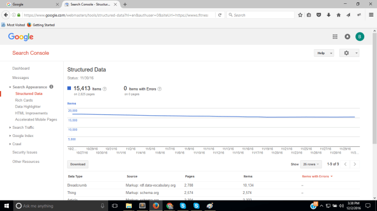Open Getting Started bookmark
This screenshot has width=377, height=211.
coord(41,25)
